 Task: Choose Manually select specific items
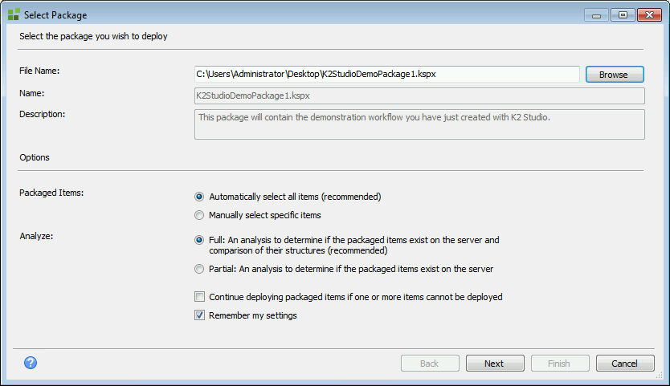199,215
